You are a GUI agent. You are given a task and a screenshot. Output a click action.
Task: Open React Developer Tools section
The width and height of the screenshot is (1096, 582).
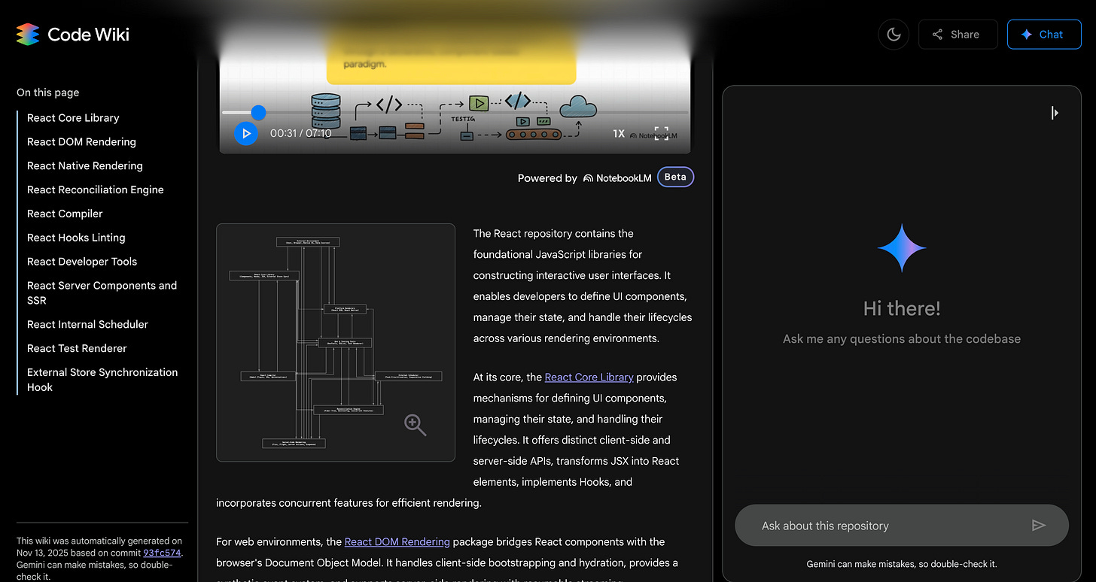coord(82,262)
